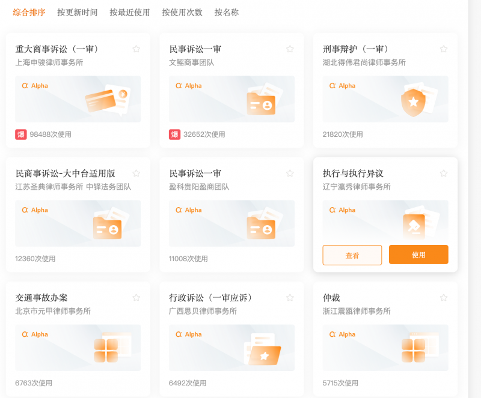481x398 pixels.
Task: Click the red 爆 badge beside 32652次使用
Action: click(174, 134)
